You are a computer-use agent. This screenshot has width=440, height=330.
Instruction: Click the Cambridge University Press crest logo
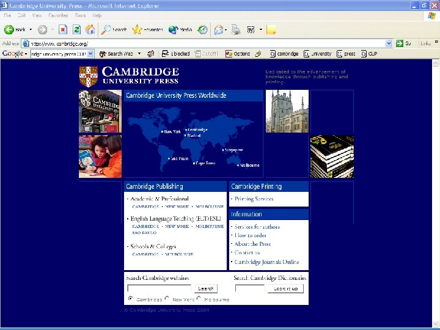[89, 76]
